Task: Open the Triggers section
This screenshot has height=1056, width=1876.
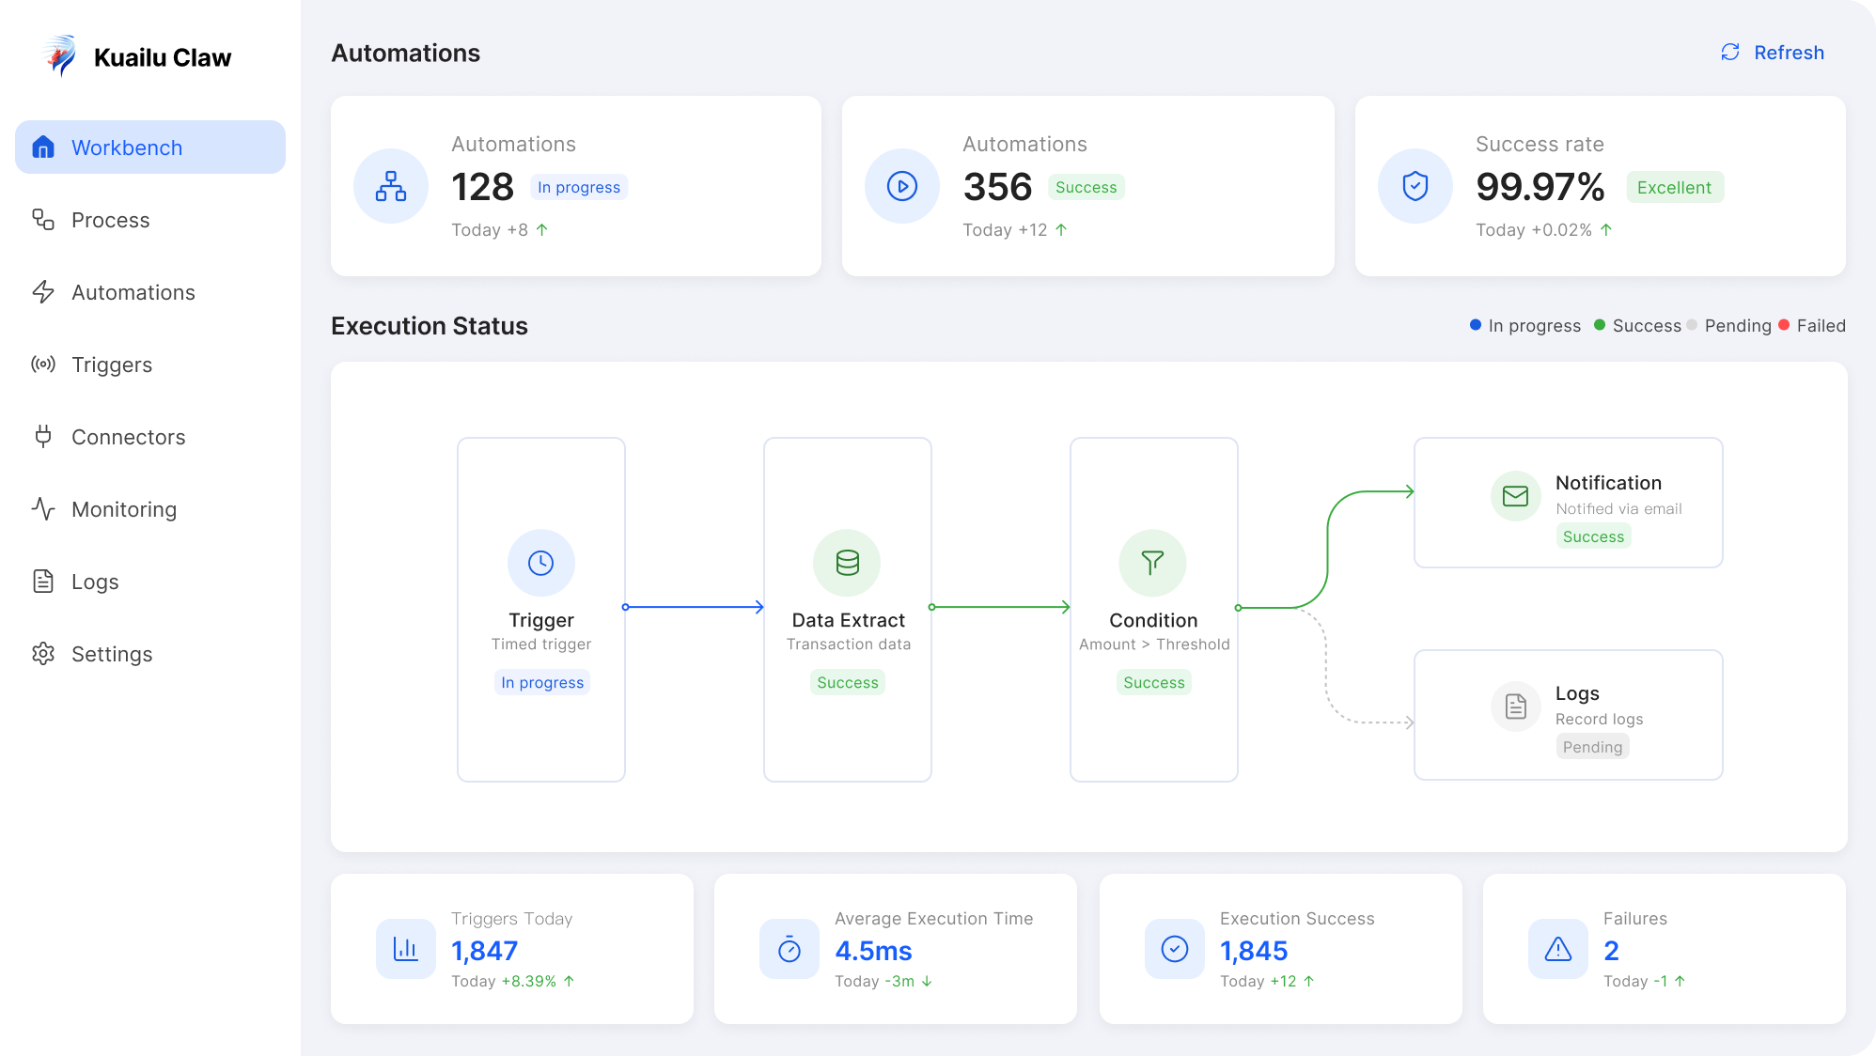Action: tap(150, 365)
